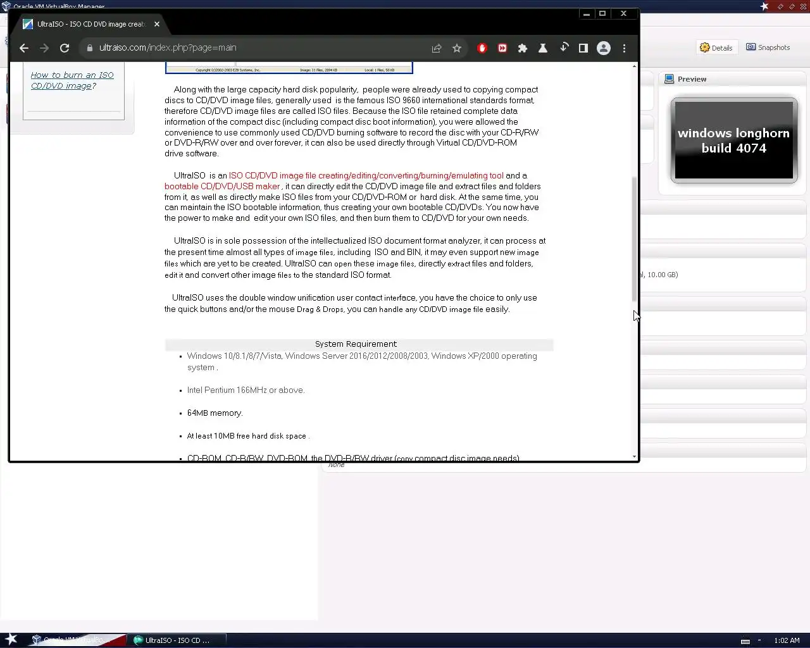Click '64MB memory.' requirement text
This screenshot has width=810, height=648.
tap(215, 413)
